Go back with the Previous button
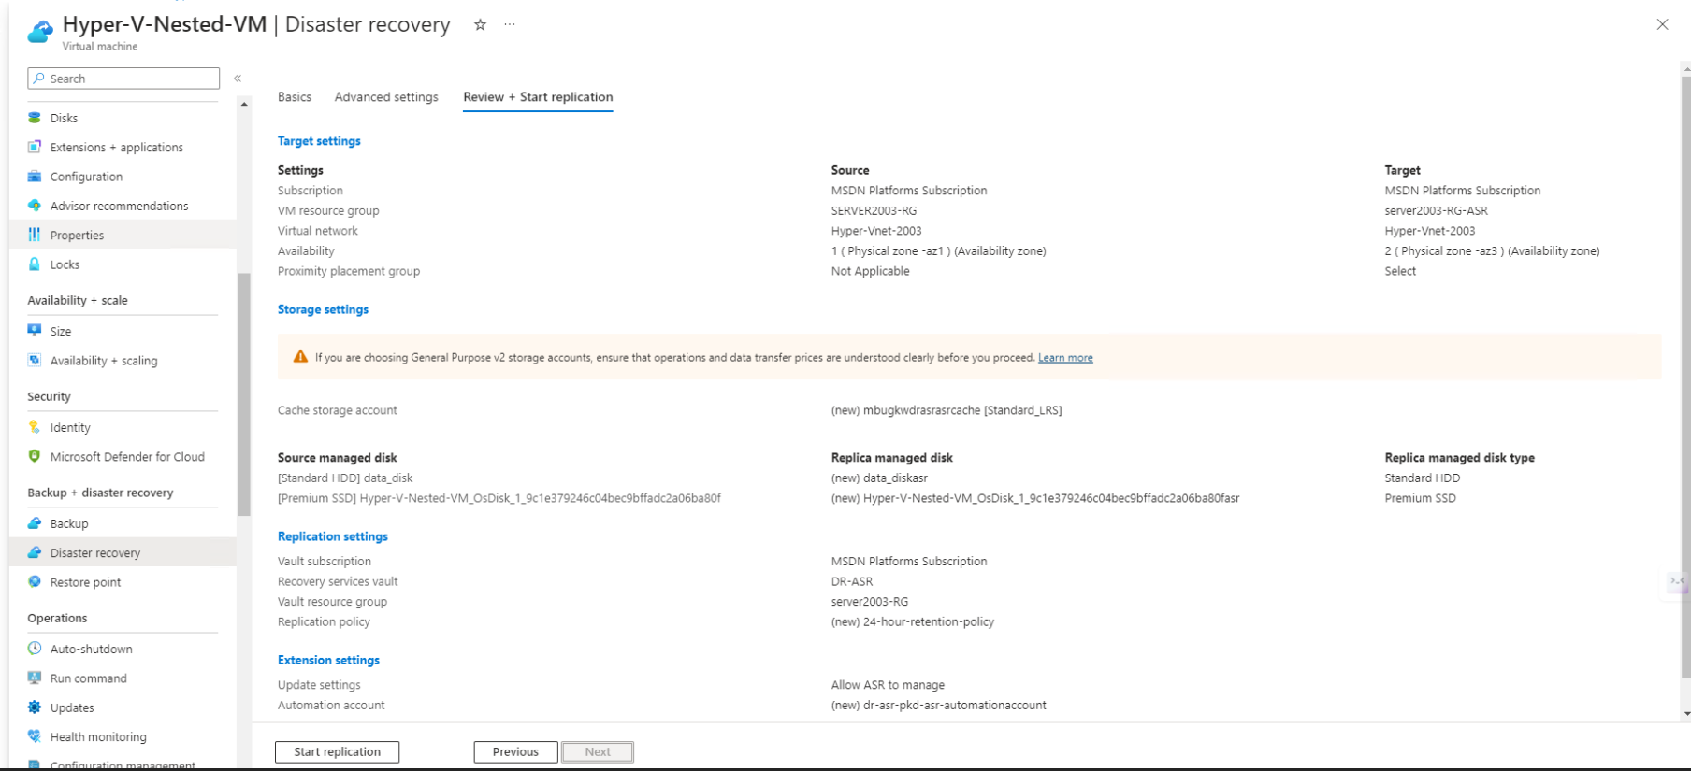 515,751
